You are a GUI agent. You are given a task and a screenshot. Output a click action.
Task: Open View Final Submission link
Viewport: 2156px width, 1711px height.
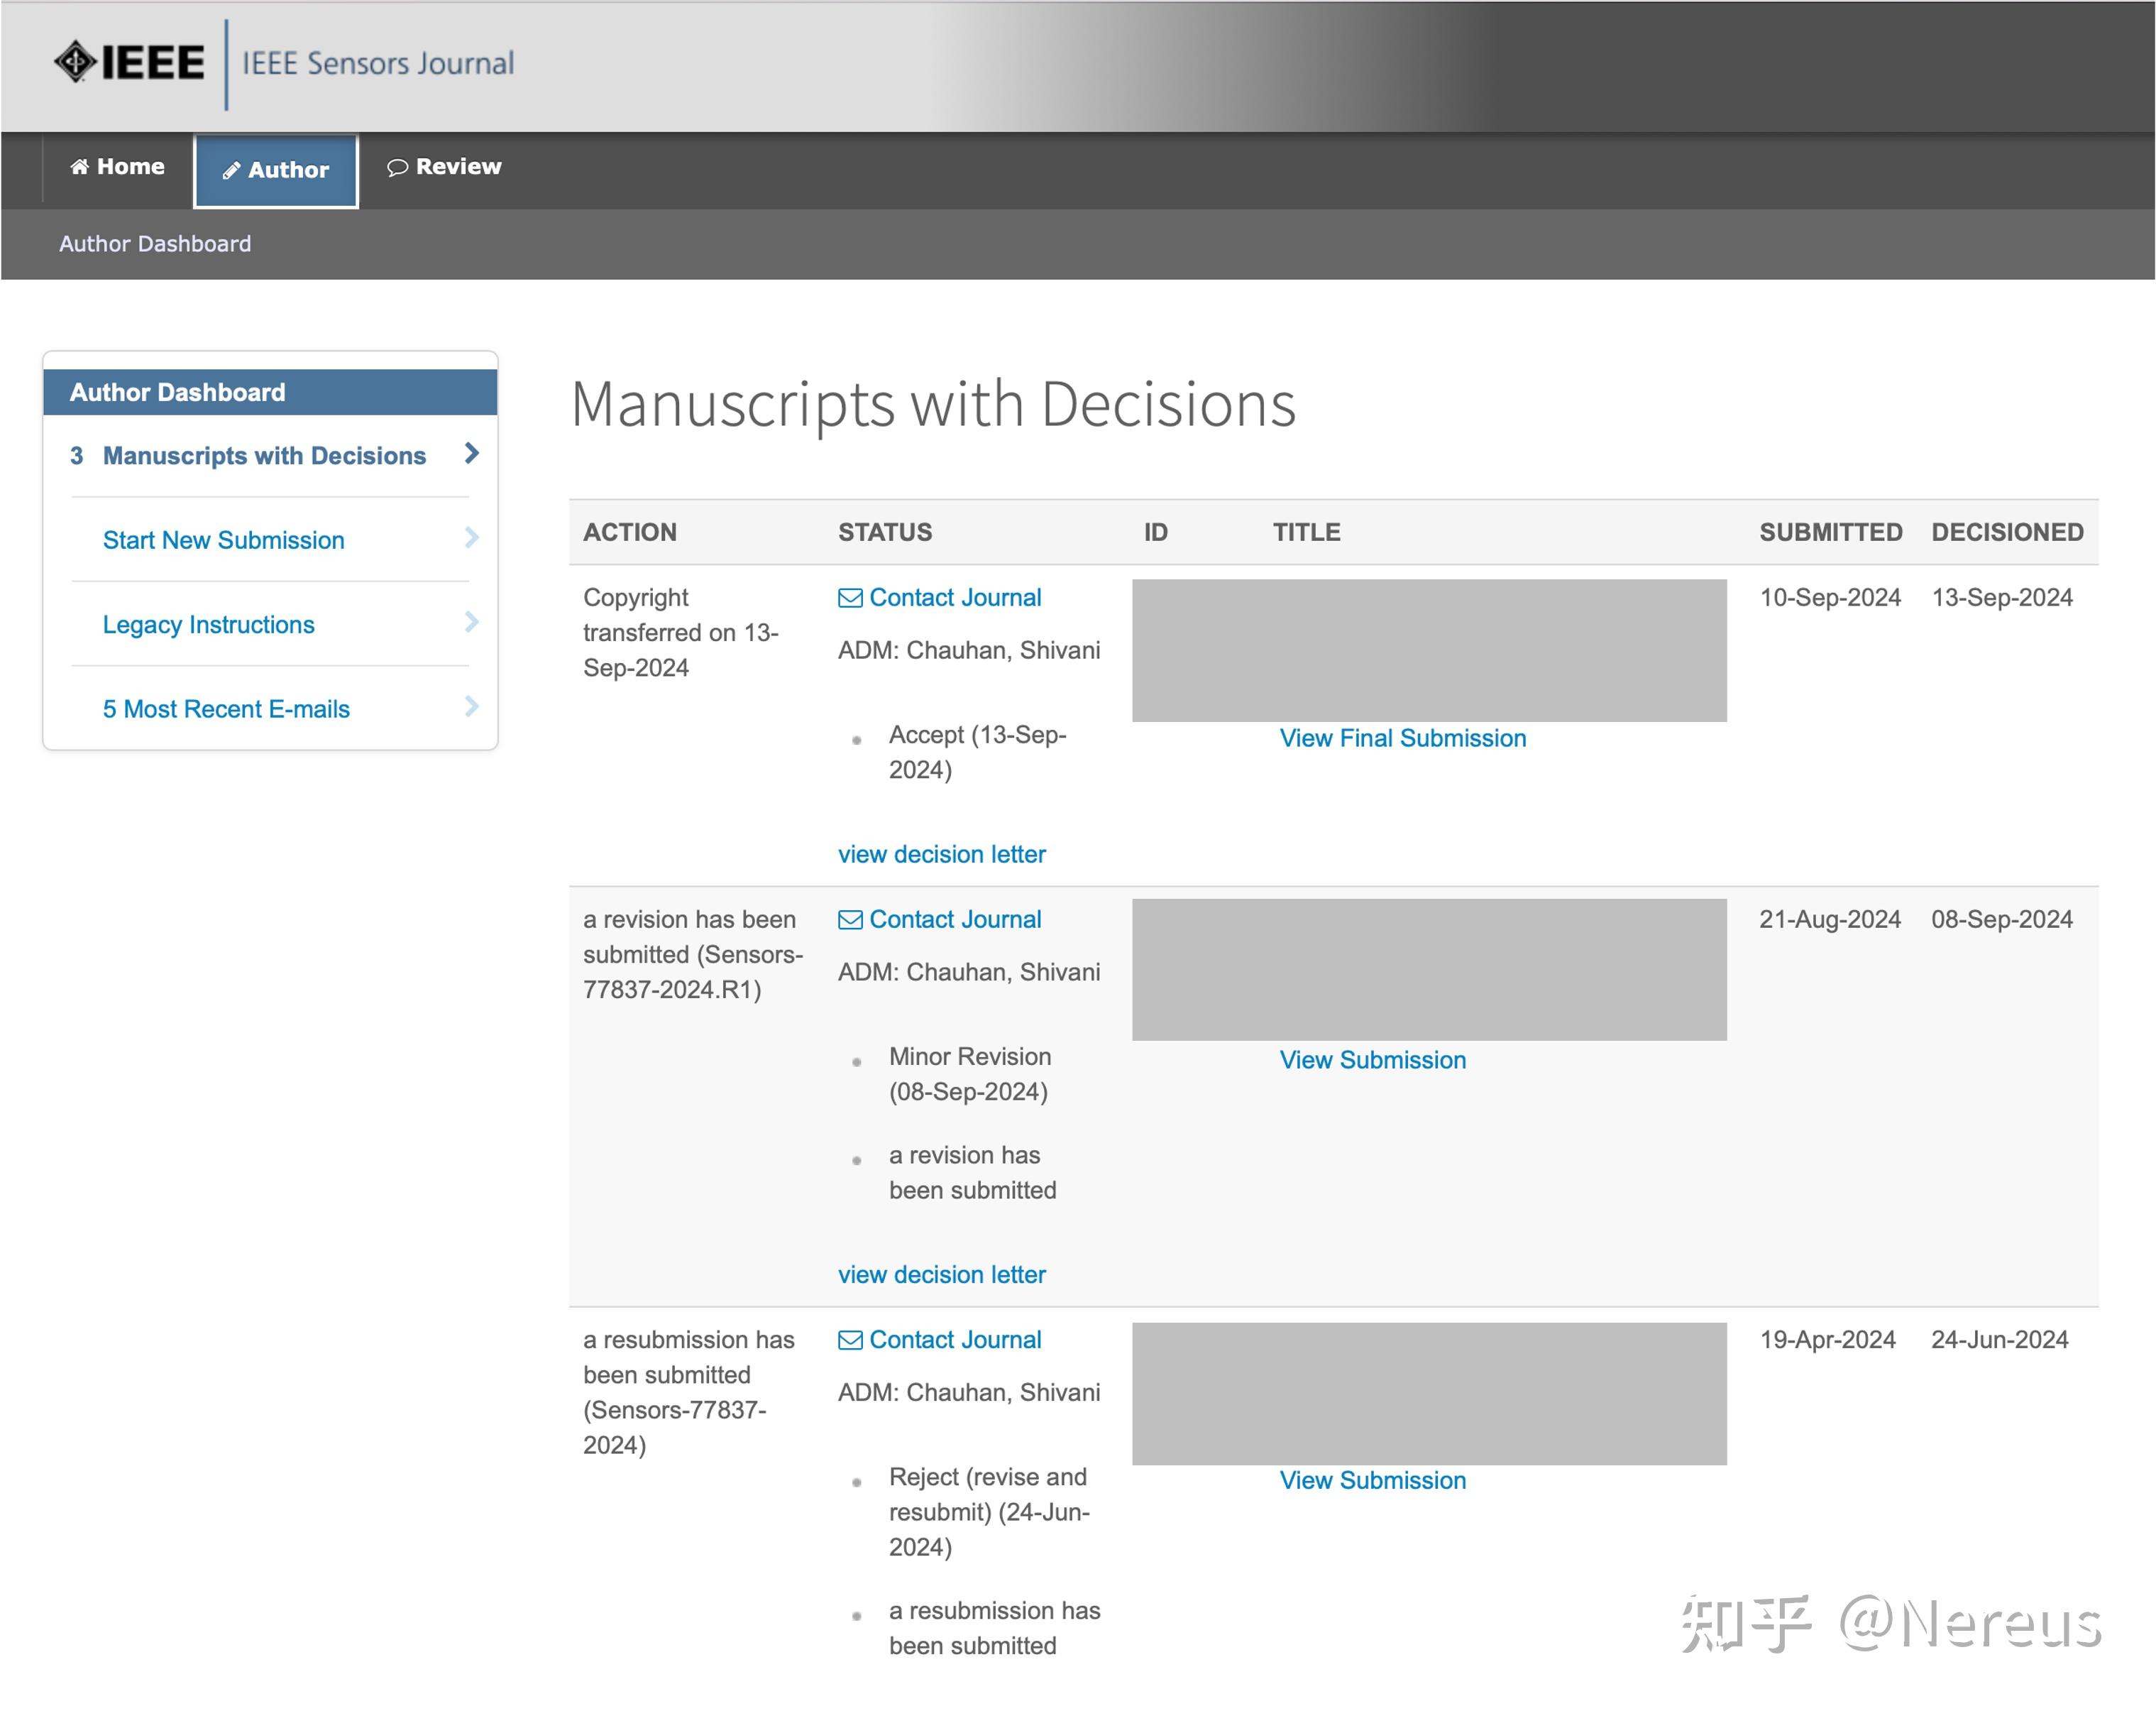pos(1402,738)
